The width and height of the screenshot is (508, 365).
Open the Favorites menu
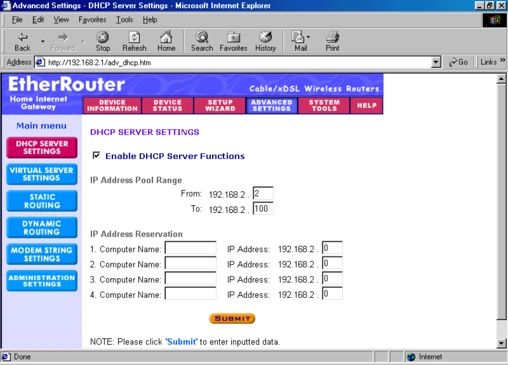pyautogui.click(x=92, y=20)
